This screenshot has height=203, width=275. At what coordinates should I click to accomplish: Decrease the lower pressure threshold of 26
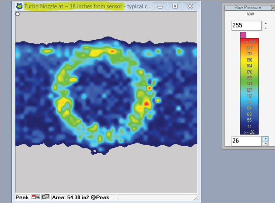tap(266, 143)
